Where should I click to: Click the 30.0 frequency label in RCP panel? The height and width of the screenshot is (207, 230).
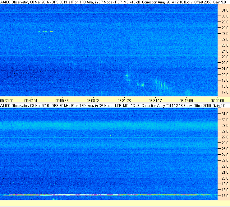tap(225, 16)
